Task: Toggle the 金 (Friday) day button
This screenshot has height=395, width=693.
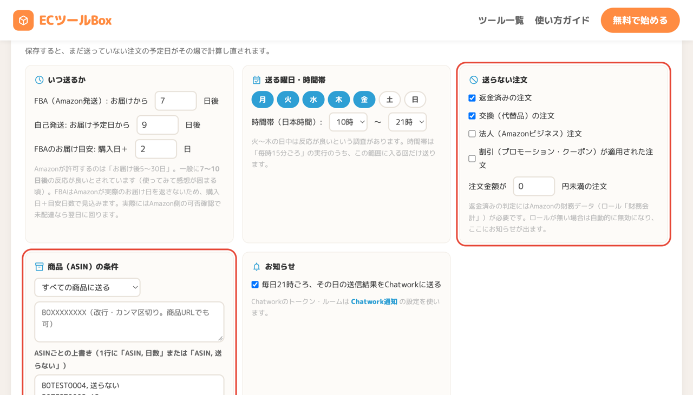Action: [x=364, y=100]
